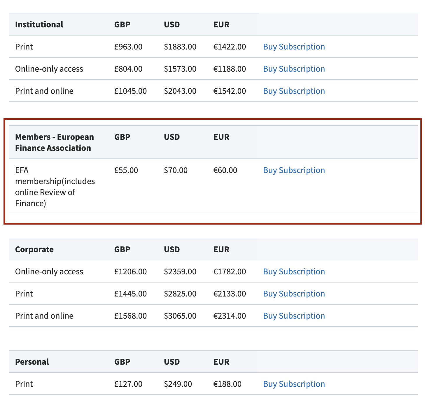Click the £1568.00 Corporate price
Screen dimensions: 430x413
pos(130,316)
